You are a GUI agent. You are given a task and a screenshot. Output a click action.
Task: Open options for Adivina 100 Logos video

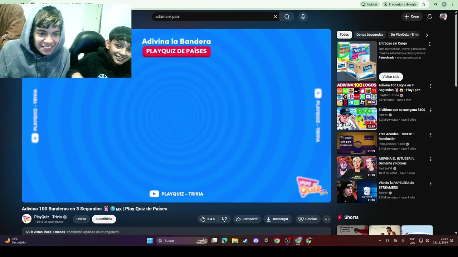click(430, 86)
